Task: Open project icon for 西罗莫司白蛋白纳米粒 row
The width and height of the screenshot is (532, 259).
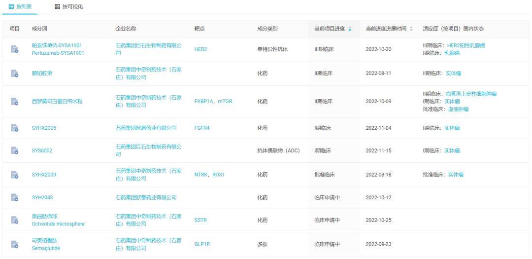Action: (15, 101)
